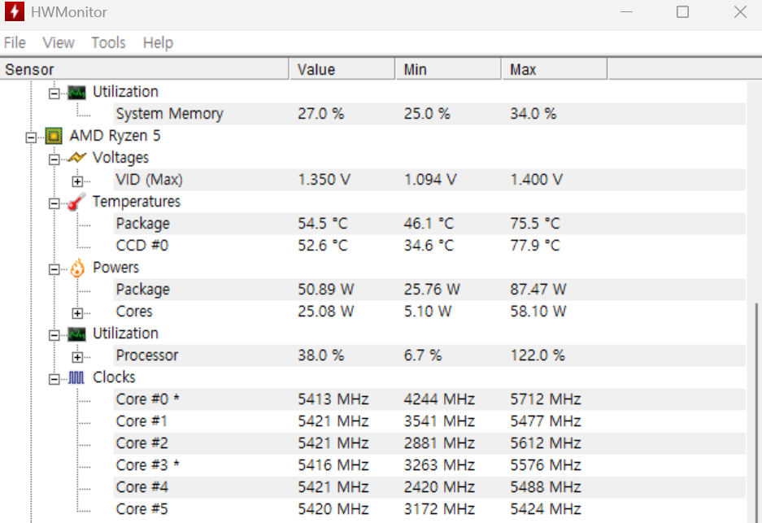Collapse the AMD Ryzen 5 node
This screenshot has height=523, width=762.
click(x=31, y=137)
